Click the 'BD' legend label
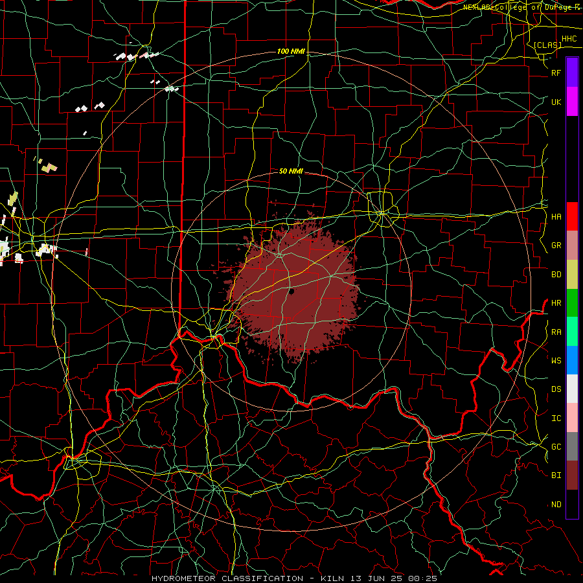 [556, 275]
